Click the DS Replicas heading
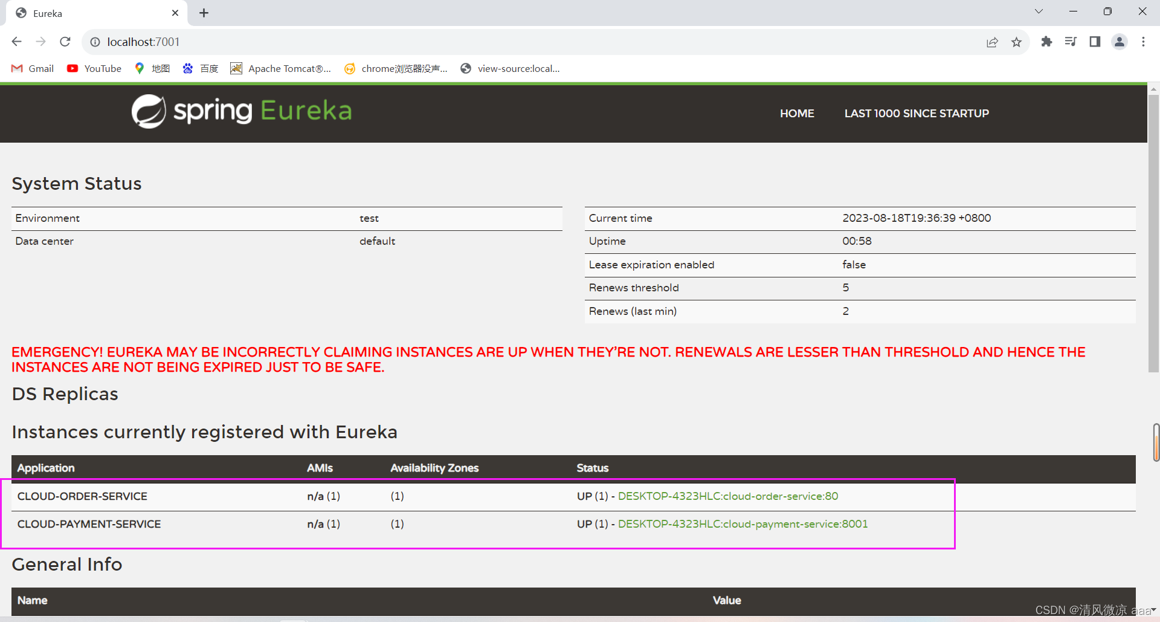Viewport: 1160px width, 622px height. [x=65, y=394]
